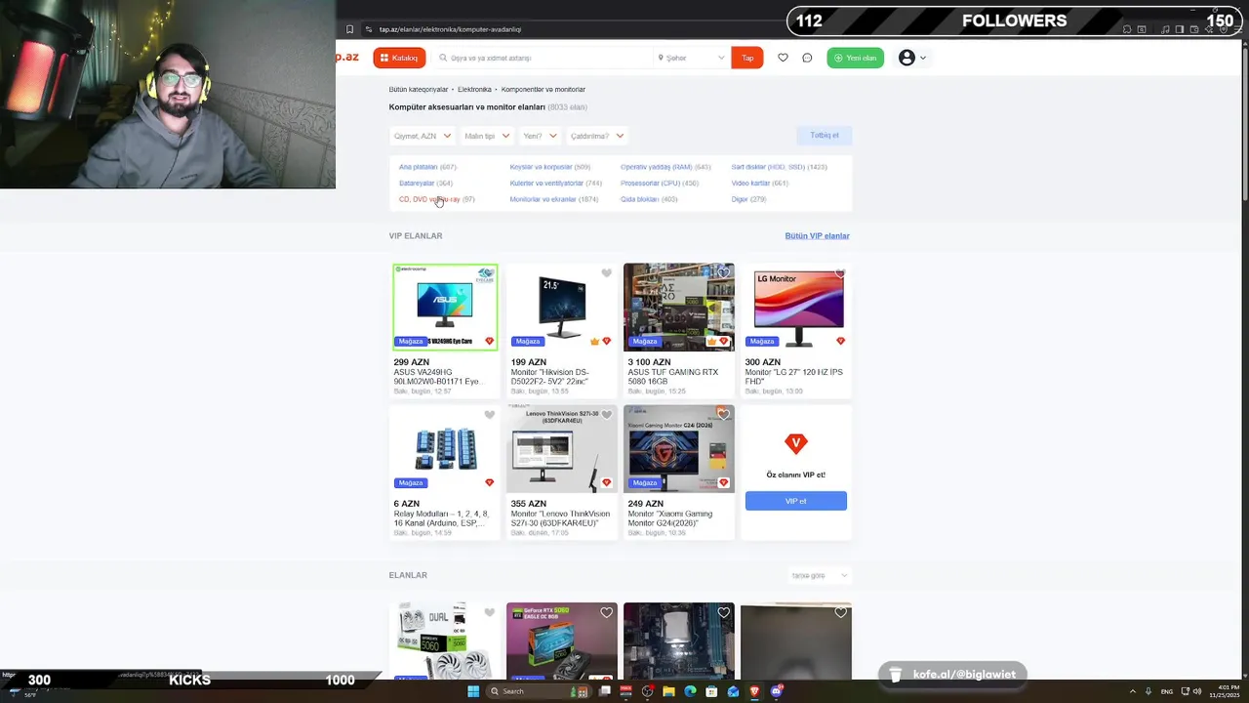Open Task View taskbar icon
The width and height of the screenshot is (1249, 703).
click(x=605, y=691)
